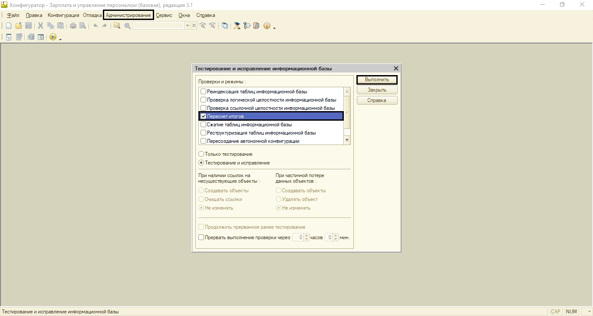Click the windows list toolbar icon
The image size is (593, 316).
tap(225, 26)
